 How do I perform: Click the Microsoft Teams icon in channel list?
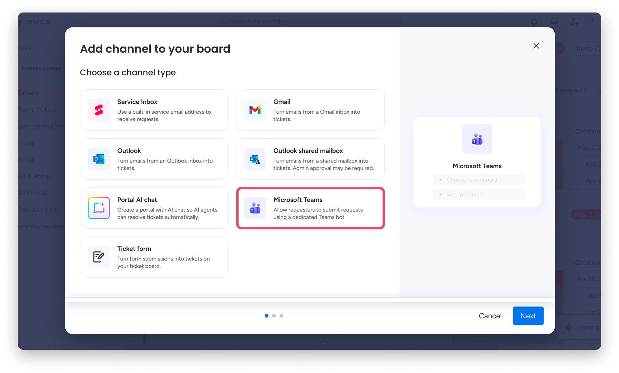click(255, 208)
